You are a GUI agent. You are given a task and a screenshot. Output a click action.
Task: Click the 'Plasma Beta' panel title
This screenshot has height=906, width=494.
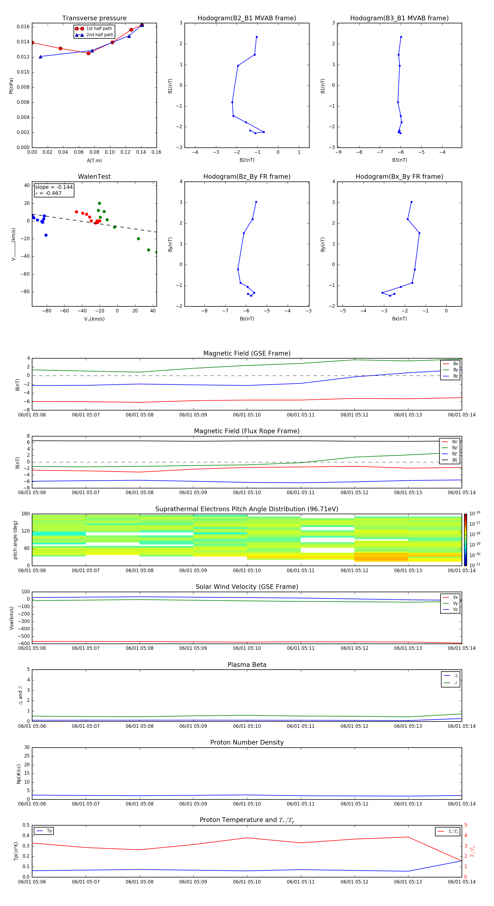[x=247, y=665]
